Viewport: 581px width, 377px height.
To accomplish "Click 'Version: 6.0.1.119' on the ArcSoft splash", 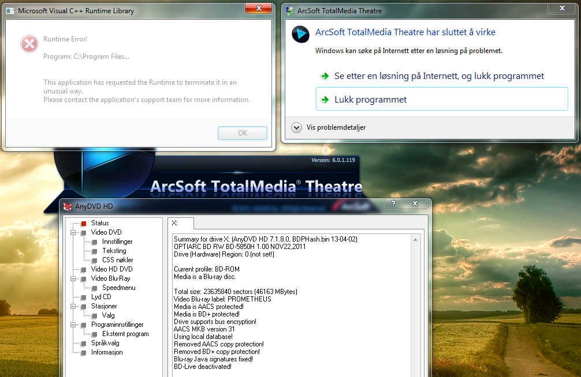I will point(333,160).
